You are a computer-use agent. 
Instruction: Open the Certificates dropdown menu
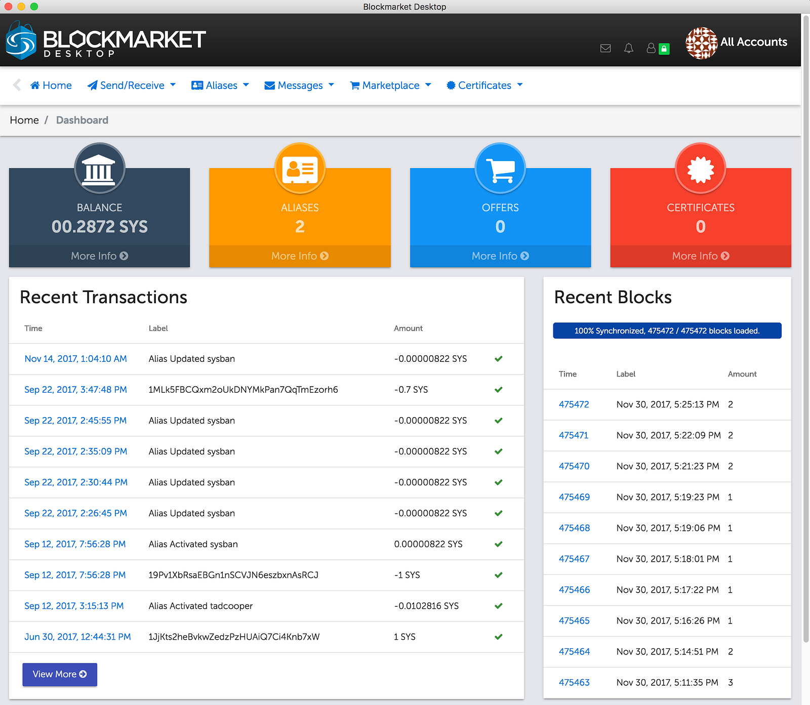click(x=484, y=86)
